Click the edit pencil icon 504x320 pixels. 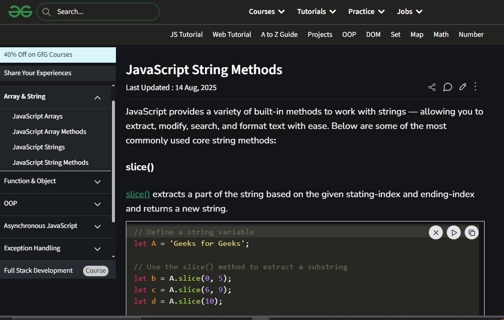(462, 87)
